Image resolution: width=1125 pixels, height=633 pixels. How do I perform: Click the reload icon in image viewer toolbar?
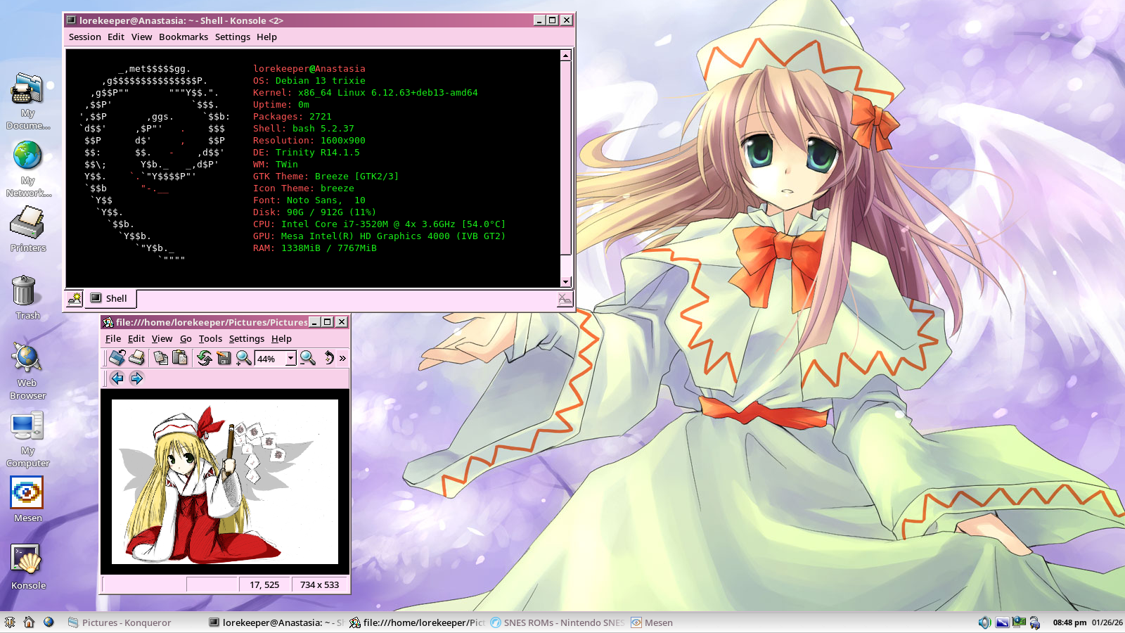click(x=205, y=358)
